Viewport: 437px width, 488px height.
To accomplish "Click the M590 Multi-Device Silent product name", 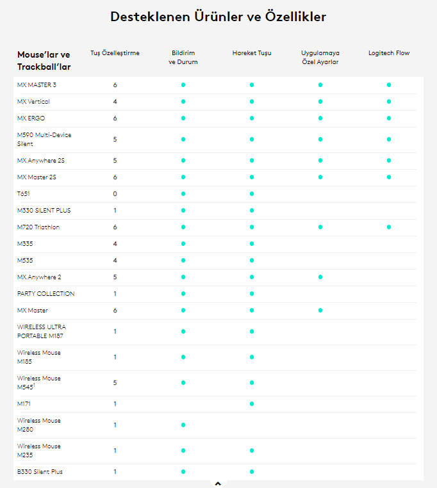I will pos(44,139).
